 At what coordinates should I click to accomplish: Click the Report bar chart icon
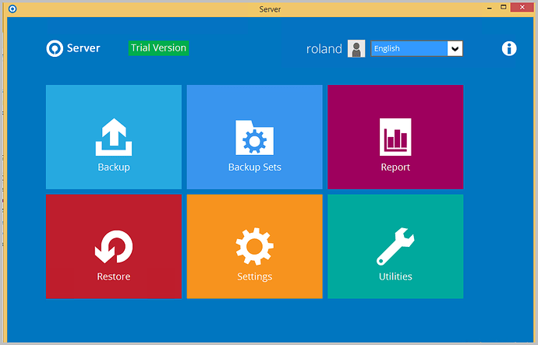click(395, 138)
